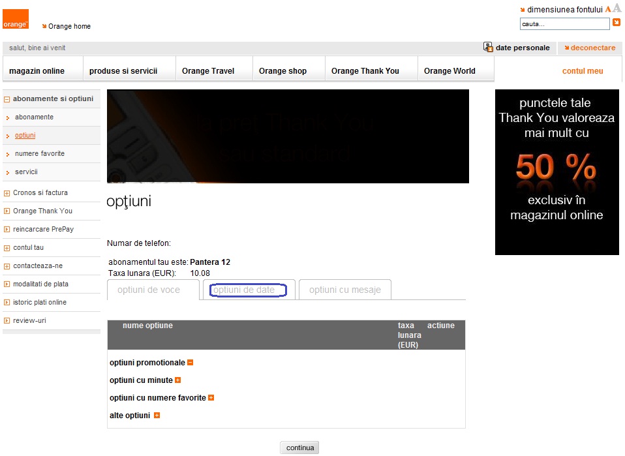Click istoric plati online arrow icon

coord(7,303)
